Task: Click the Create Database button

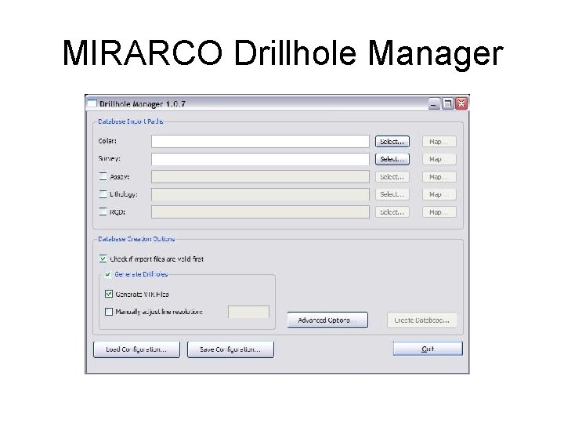Action: (x=421, y=320)
